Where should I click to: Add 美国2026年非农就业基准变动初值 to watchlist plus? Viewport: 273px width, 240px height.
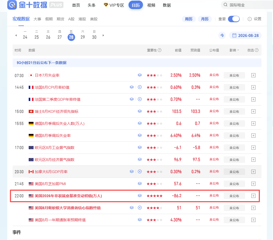(253, 196)
